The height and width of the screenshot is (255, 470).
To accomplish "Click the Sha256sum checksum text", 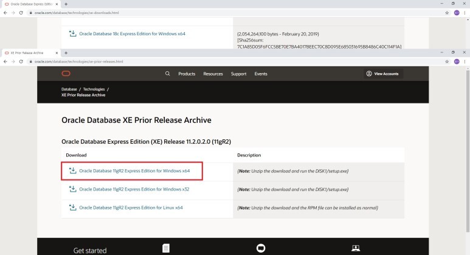I will (319, 43).
